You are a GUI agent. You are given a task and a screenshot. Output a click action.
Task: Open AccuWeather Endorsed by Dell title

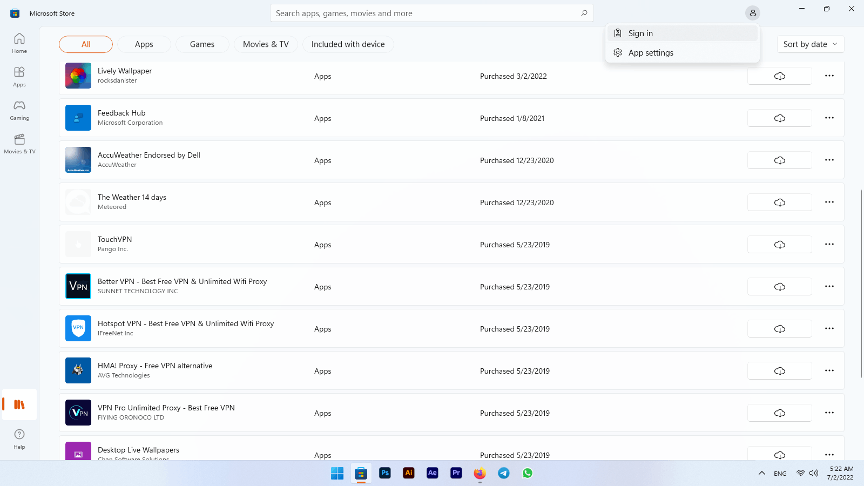point(149,155)
